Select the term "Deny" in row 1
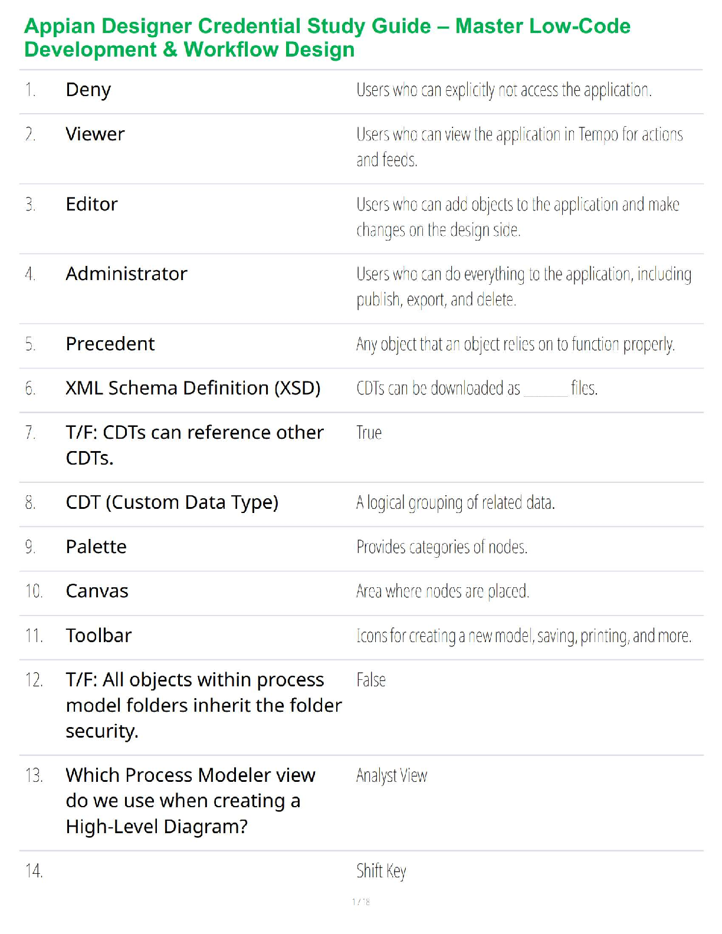This screenshot has height=934, width=722. tap(88, 90)
